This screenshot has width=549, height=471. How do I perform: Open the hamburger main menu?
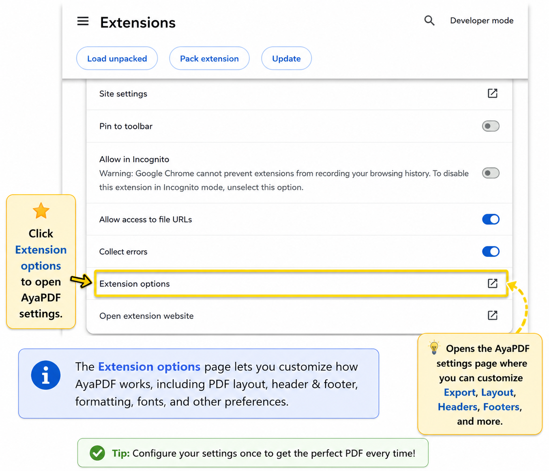coord(83,21)
